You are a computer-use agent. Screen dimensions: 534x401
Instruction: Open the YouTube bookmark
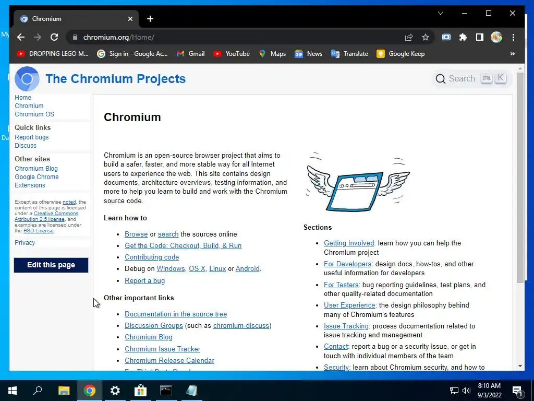(x=232, y=54)
